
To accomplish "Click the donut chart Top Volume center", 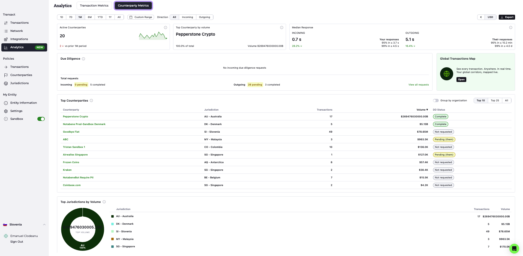I will point(83,229).
